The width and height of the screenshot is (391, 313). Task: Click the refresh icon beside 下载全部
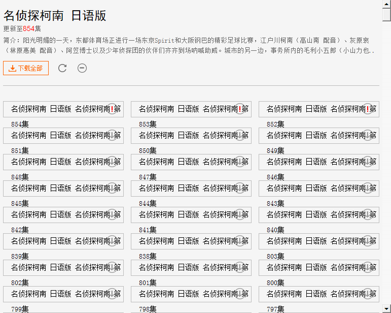(x=62, y=68)
